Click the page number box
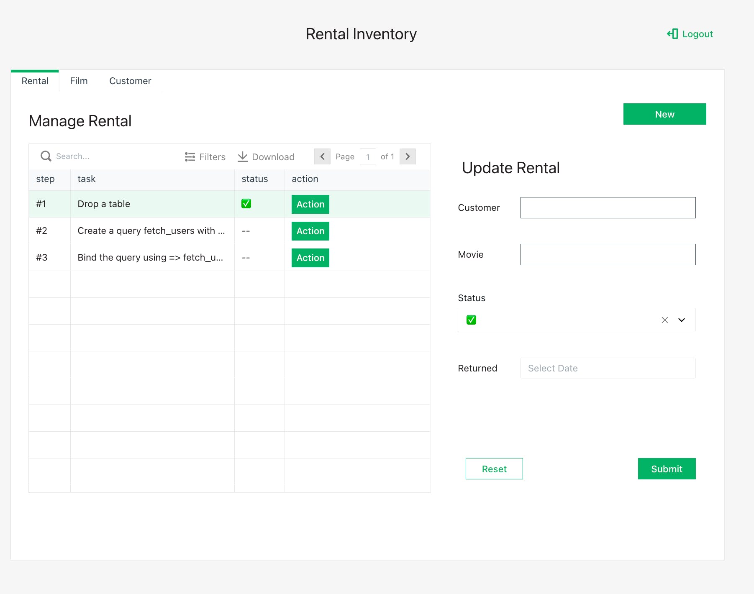The height and width of the screenshot is (594, 754). click(368, 157)
